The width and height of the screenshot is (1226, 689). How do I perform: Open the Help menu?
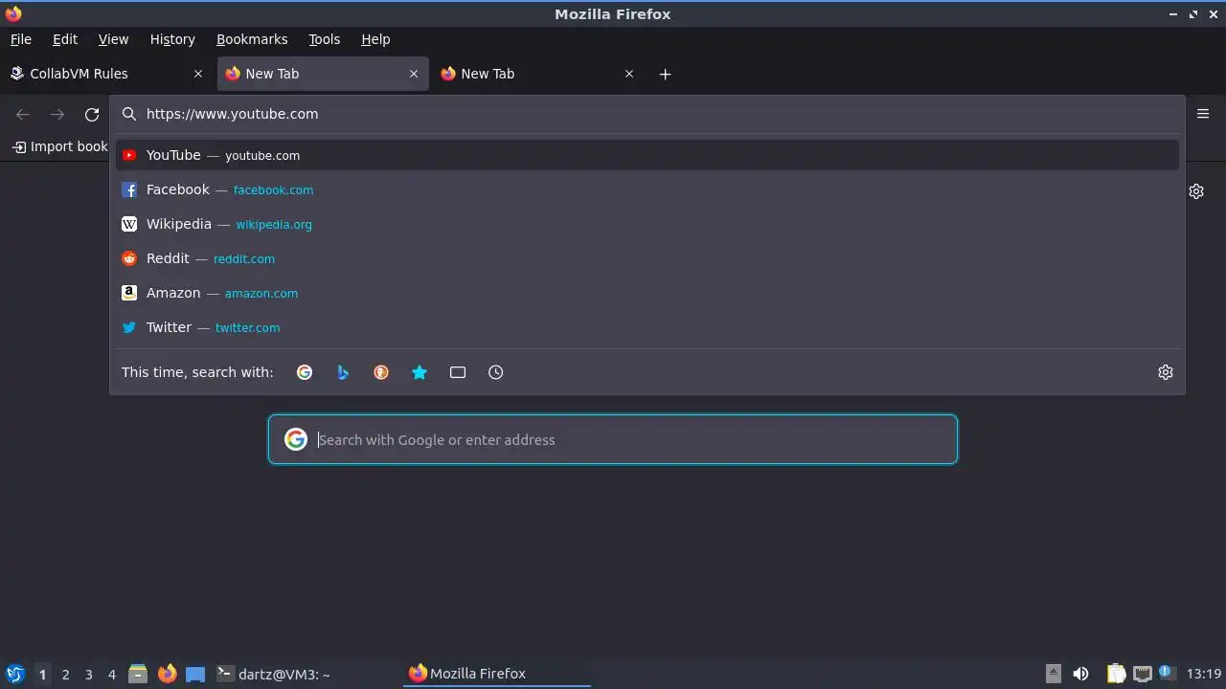click(x=375, y=39)
